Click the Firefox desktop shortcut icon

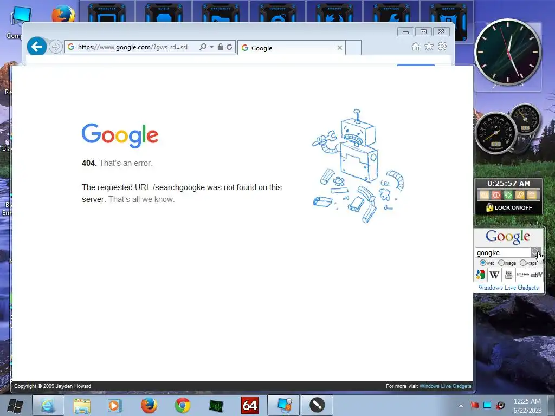[x=63, y=14]
